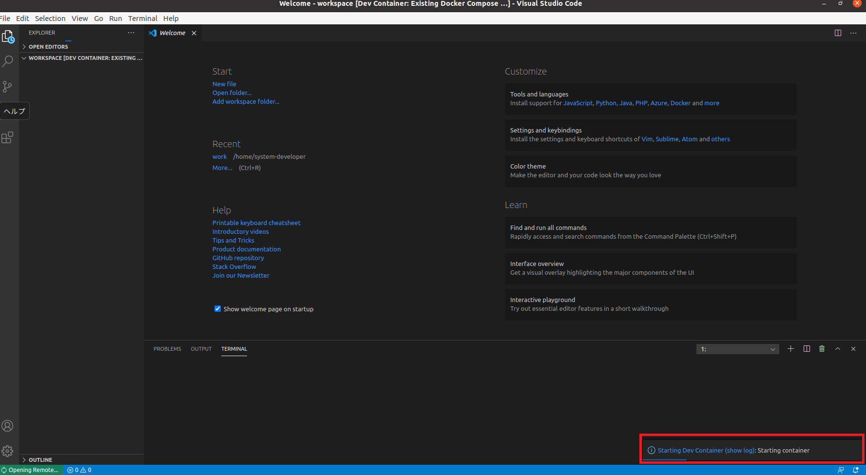Open the Extensions view icon

pos(7,137)
